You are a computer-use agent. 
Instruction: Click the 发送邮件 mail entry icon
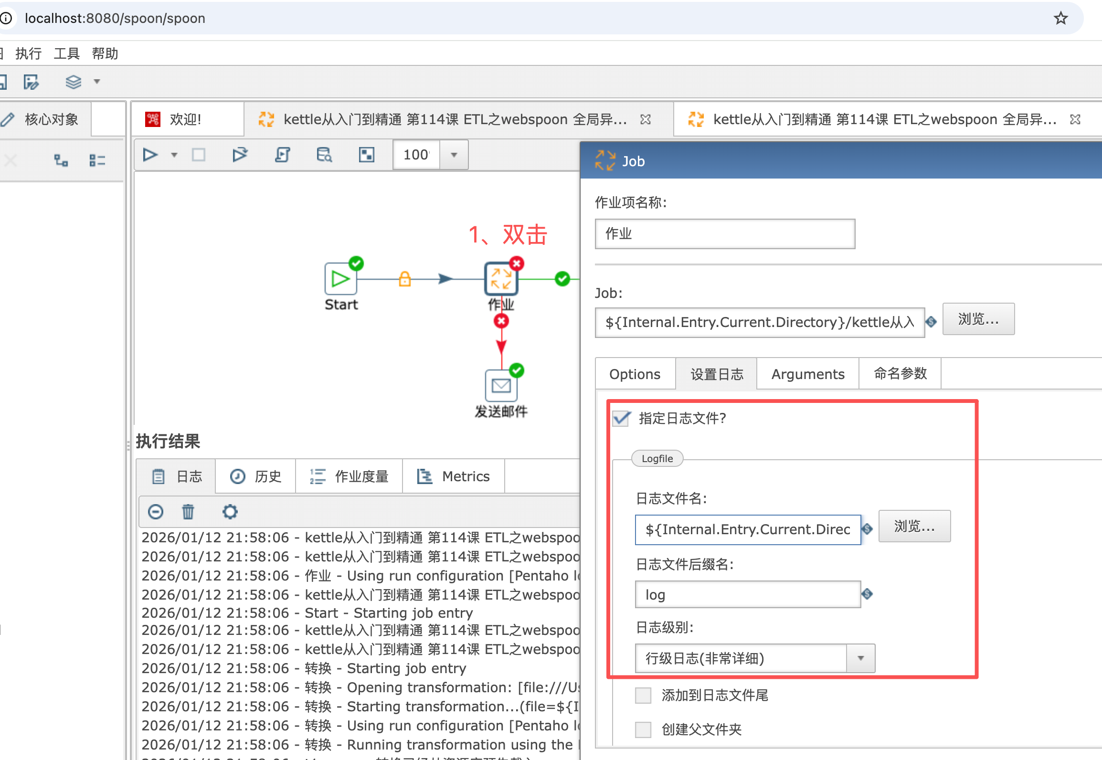[501, 385]
